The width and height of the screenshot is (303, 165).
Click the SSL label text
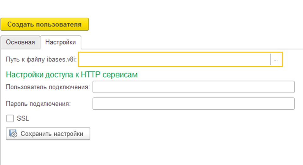point(23,119)
